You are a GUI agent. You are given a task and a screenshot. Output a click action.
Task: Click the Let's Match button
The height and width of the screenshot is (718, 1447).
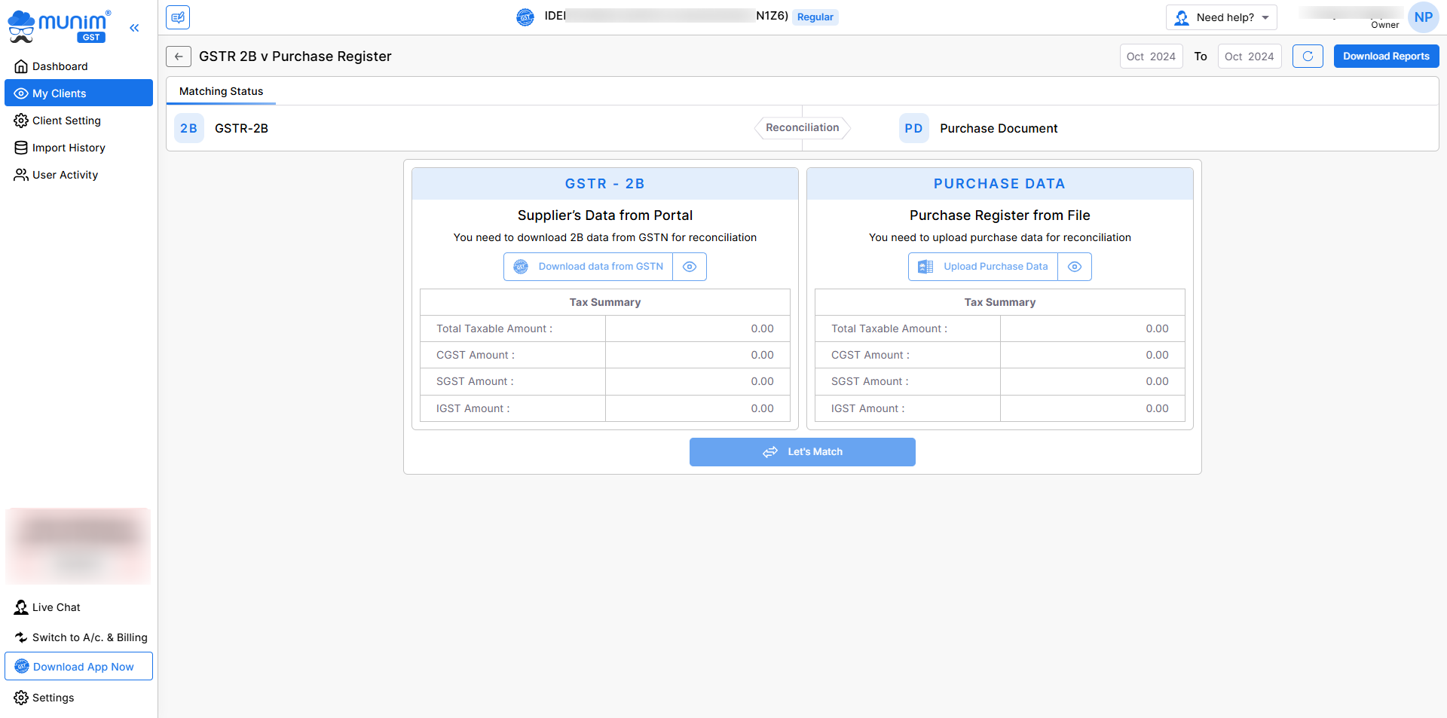pos(802,452)
